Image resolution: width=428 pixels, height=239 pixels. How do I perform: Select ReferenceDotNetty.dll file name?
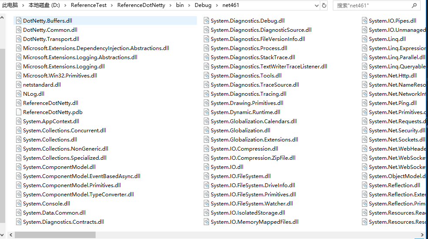[50, 103]
